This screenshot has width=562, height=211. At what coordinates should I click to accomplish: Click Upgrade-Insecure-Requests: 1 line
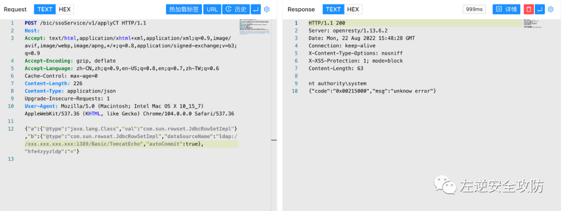67,99
